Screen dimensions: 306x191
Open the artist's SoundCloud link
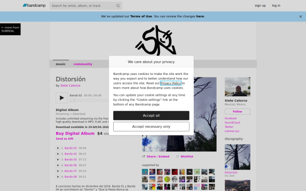tap(232, 123)
